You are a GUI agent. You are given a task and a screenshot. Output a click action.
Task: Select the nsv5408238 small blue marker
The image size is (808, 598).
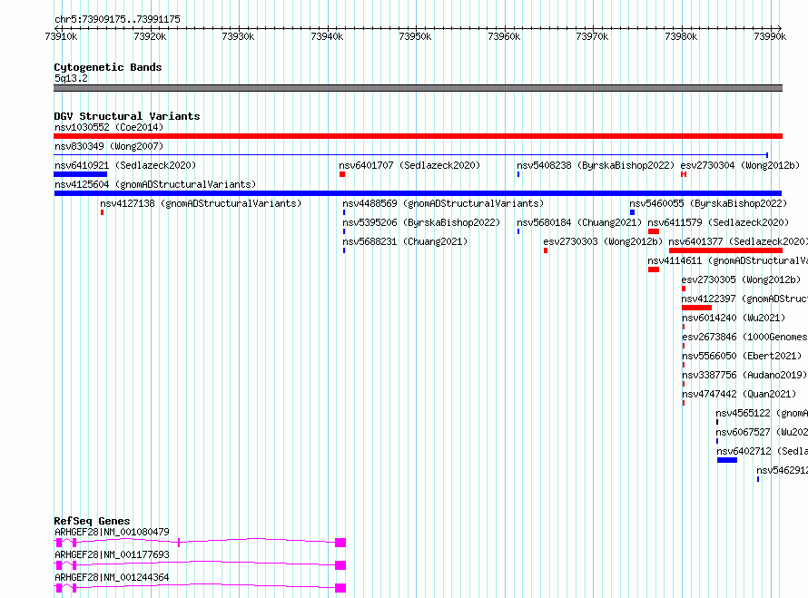point(518,174)
